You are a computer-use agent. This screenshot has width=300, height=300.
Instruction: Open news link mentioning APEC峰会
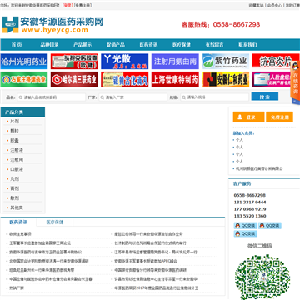(x=146, y=261)
